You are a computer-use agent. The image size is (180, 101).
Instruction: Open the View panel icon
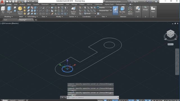[x=153, y=9]
